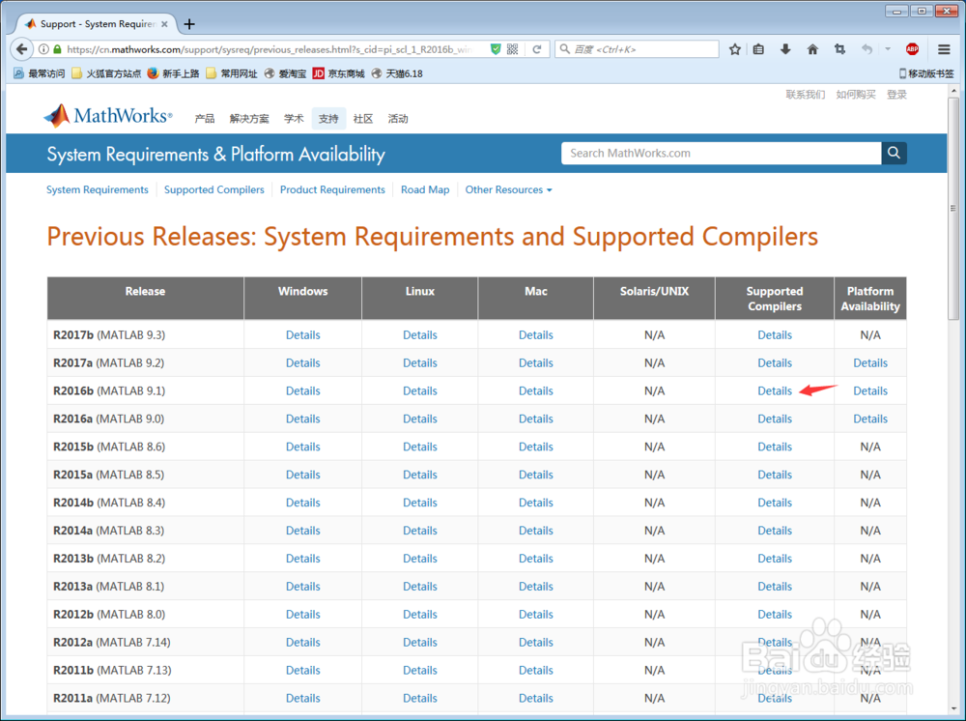The width and height of the screenshot is (966, 721).
Task: Open the 移动版书签 mobile bookmarks
Action: point(926,73)
